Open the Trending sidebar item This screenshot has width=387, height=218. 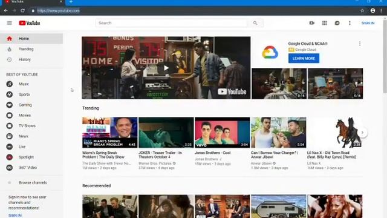[x=31, y=49]
